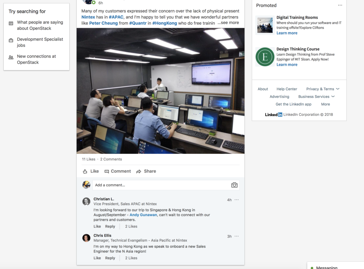Viewport: 364px width, 269px height.
Task: Reply to Christian L.'s comment
Action: [x=110, y=226]
